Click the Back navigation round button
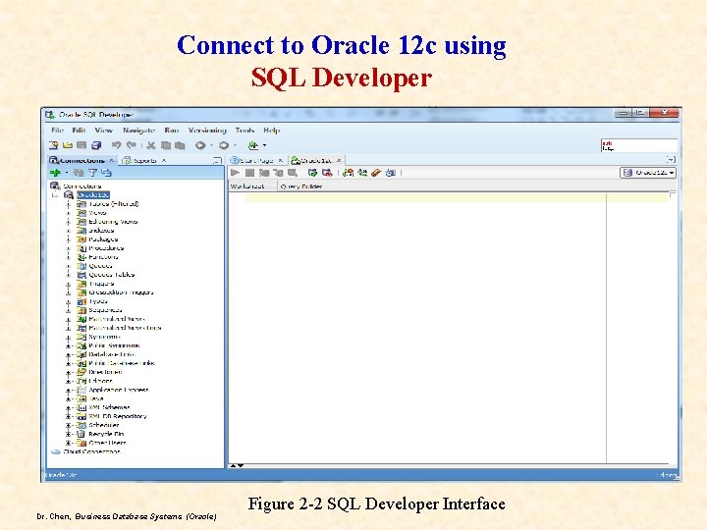Image resolution: width=707 pixels, height=530 pixels. point(200,145)
